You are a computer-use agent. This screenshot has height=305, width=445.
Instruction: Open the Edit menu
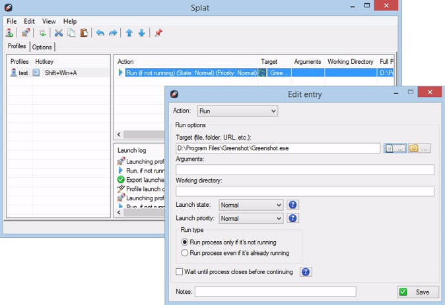pos(29,21)
